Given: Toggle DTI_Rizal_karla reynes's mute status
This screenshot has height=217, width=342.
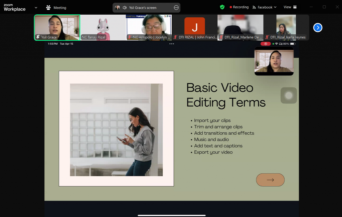Looking at the screenshot, I should (x=267, y=37).
